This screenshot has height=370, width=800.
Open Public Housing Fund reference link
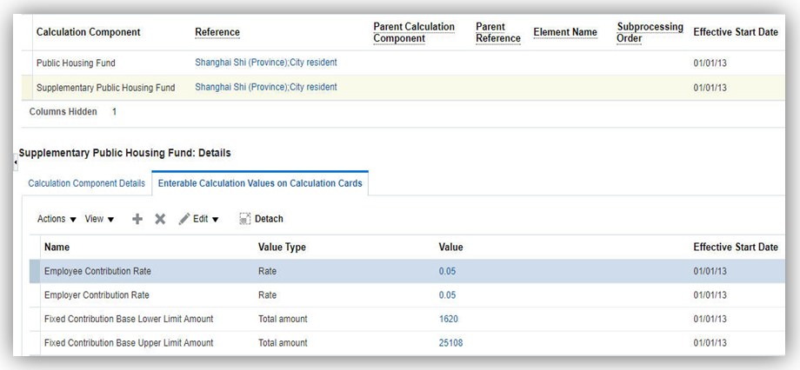click(x=265, y=63)
